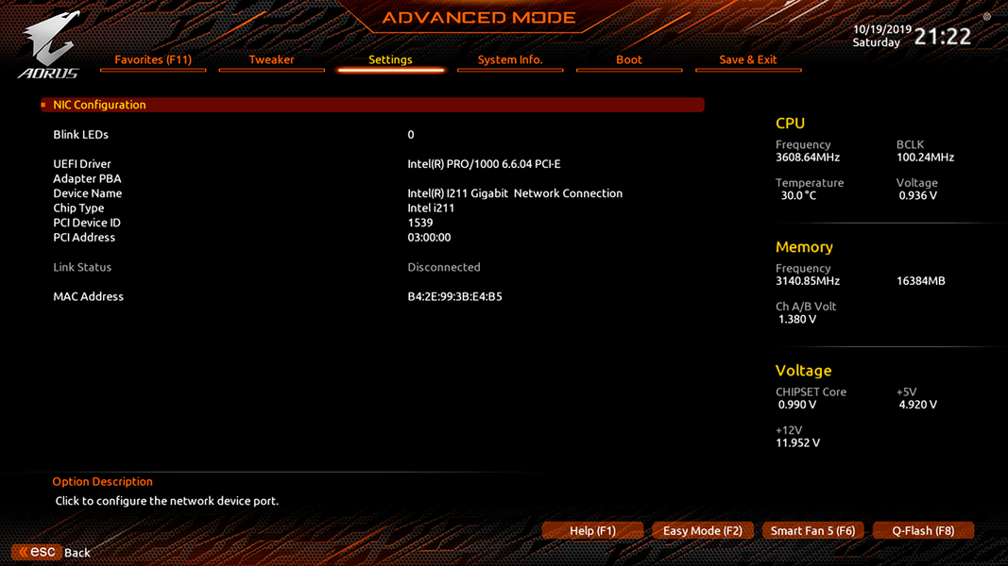Click the +5V reading 4.920 V
This screenshot has height=566, width=1008.
(x=918, y=405)
